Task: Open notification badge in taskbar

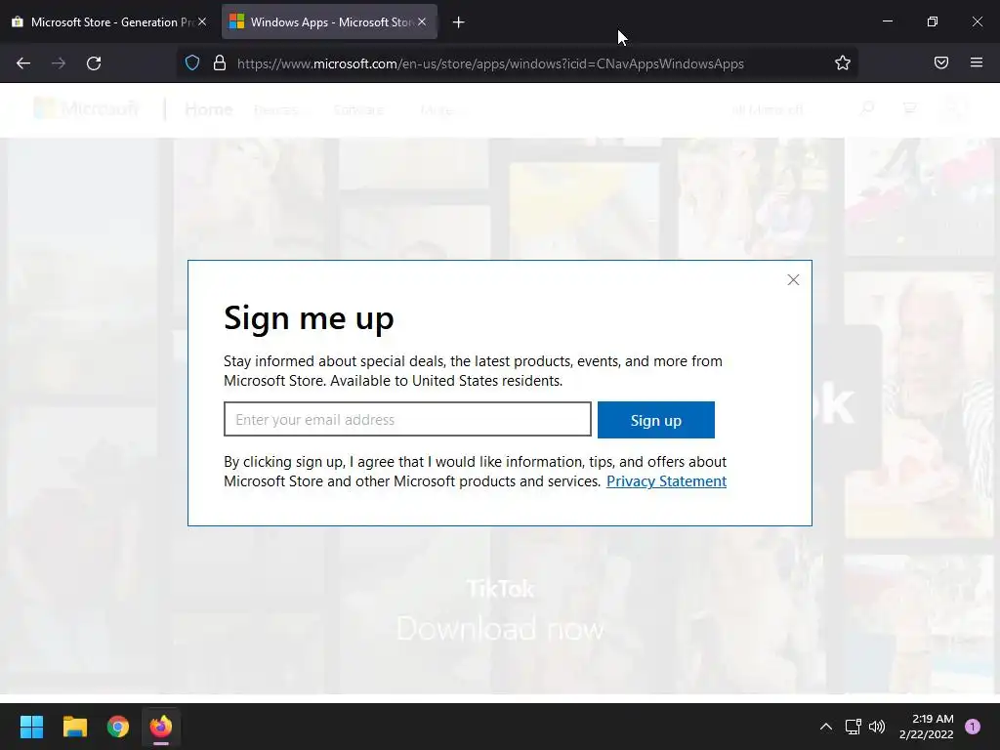Action: click(x=973, y=727)
